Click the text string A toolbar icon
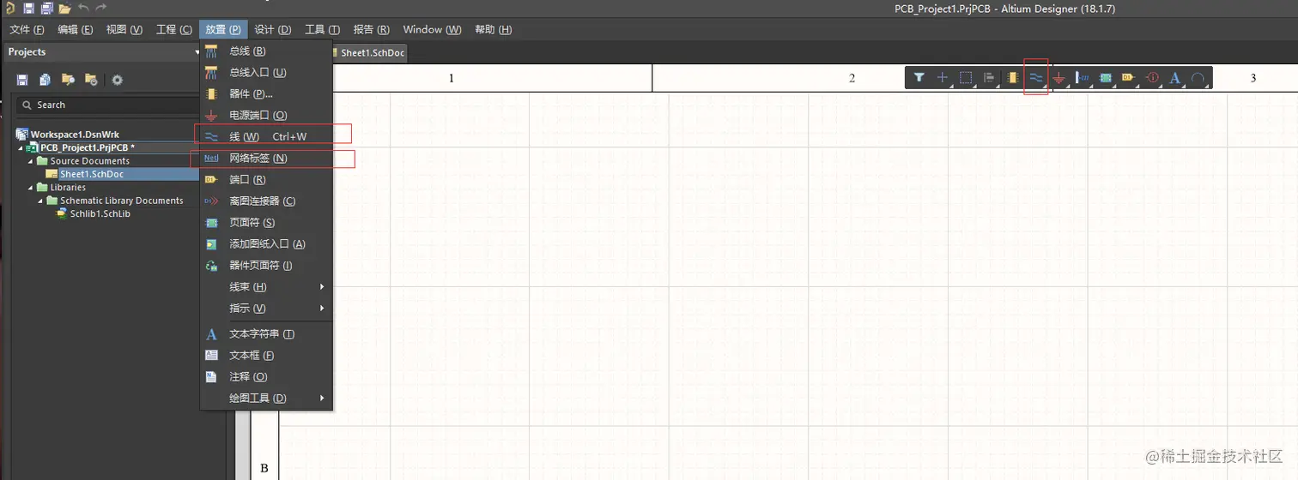Viewport: 1298px width, 480px height. point(1175,78)
